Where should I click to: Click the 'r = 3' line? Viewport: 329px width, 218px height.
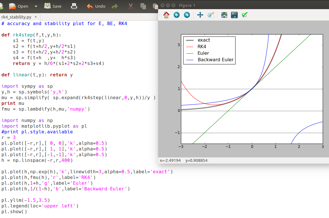(x=9, y=137)
